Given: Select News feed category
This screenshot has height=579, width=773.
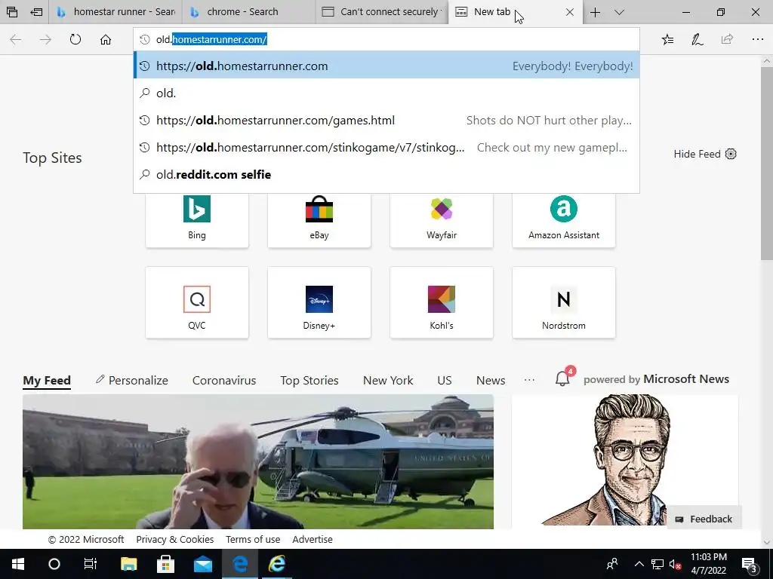Looking at the screenshot, I should (491, 381).
